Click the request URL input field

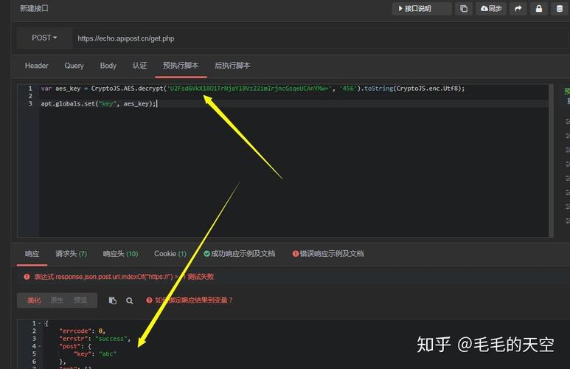(x=320, y=38)
